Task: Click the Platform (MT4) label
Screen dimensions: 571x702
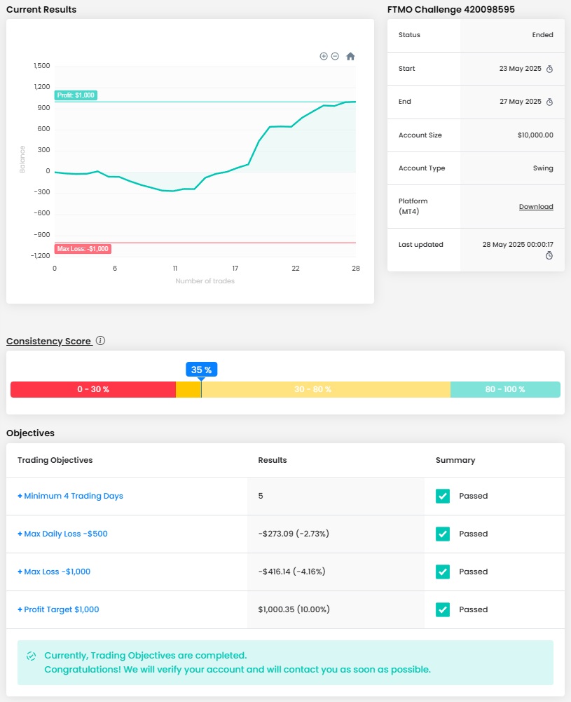Action: (x=413, y=206)
